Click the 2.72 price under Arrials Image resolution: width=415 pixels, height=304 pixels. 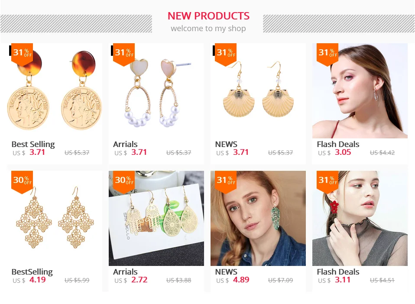click(x=139, y=280)
